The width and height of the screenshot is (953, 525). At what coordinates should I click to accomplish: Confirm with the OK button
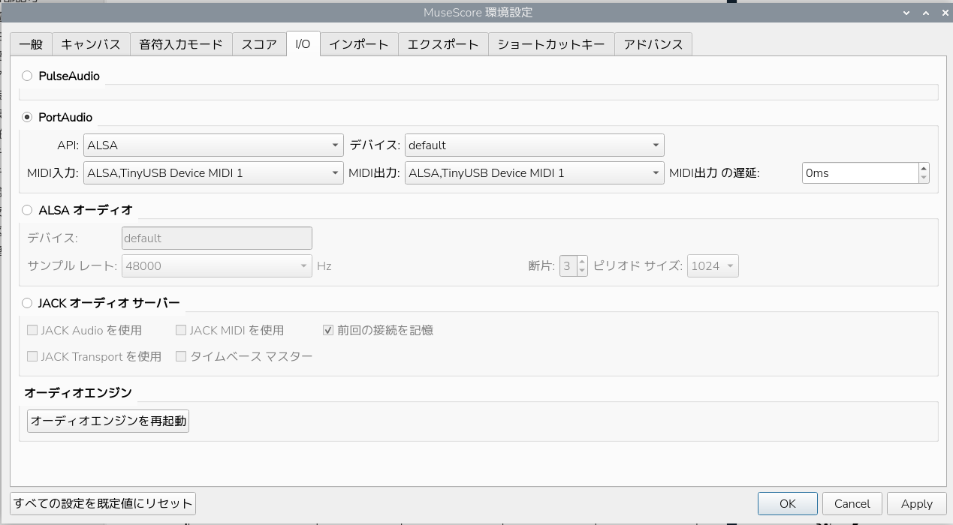click(788, 503)
